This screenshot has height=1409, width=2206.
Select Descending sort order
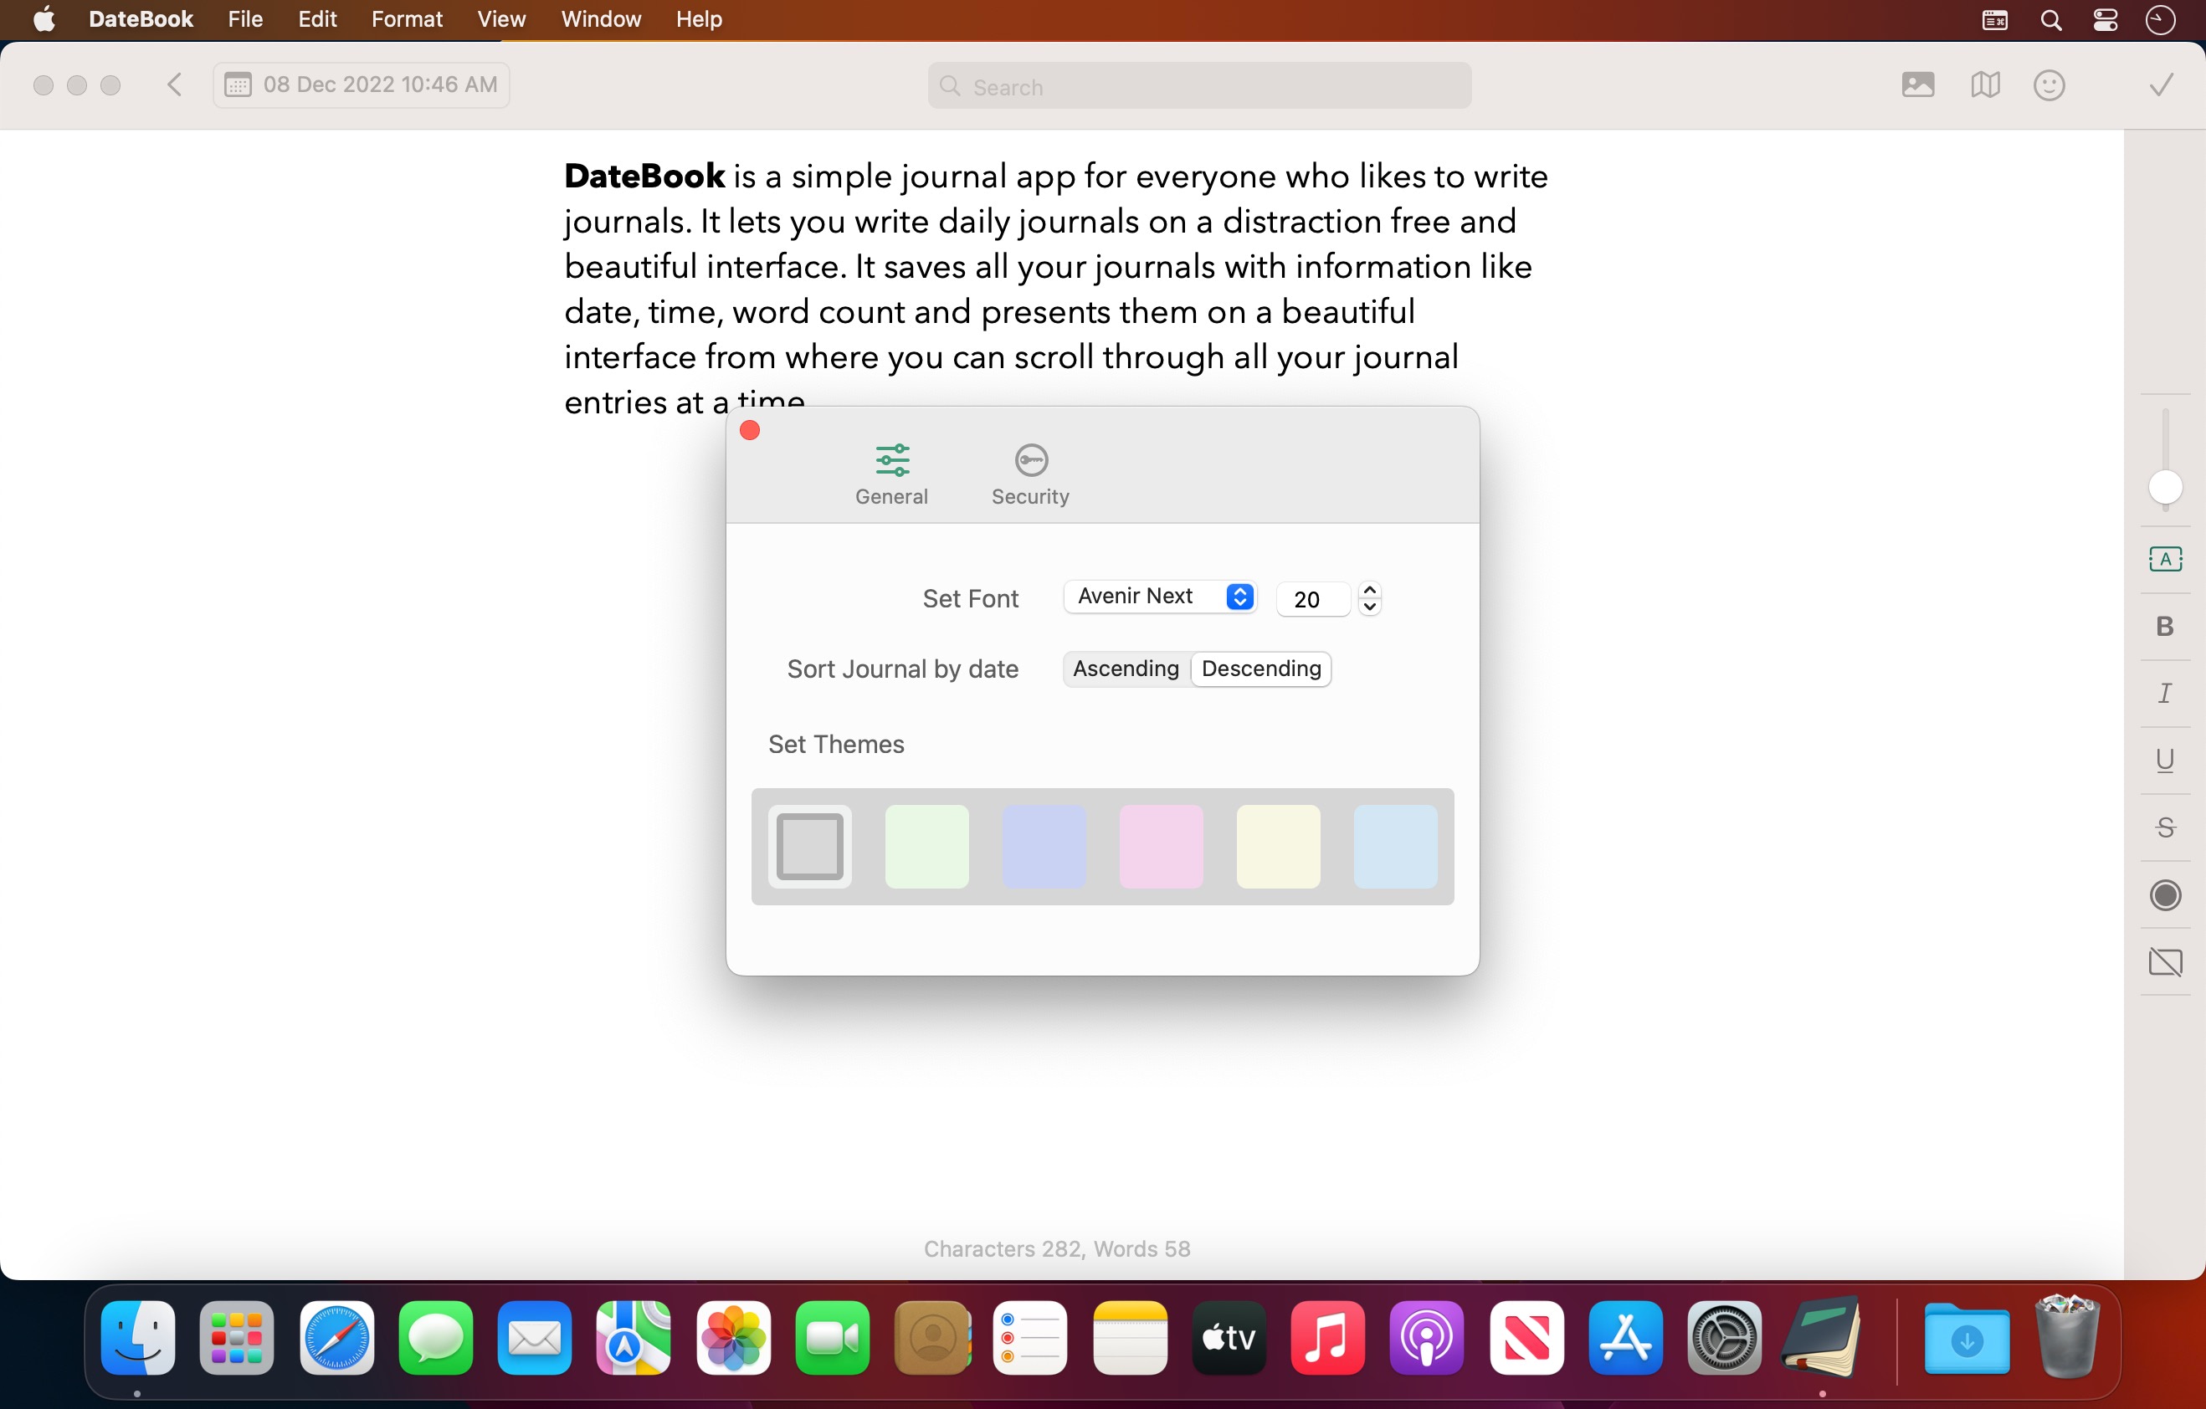1260,669
